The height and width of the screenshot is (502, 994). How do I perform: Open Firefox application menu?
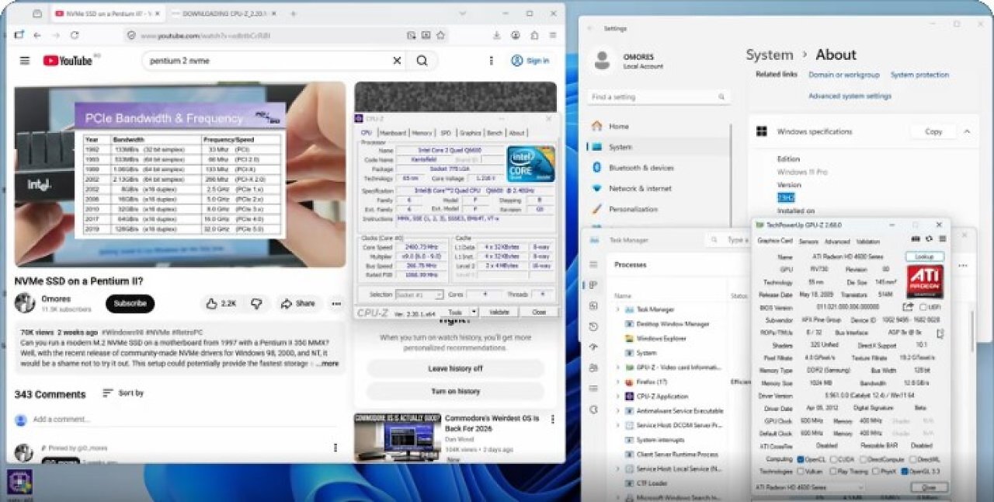554,35
